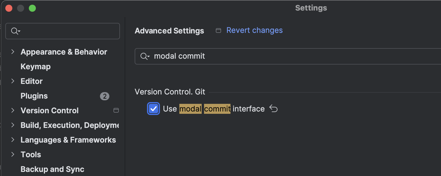The width and height of the screenshot is (441, 176).
Task: Close the Settings window with the red button
Action: click(x=9, y=8)
